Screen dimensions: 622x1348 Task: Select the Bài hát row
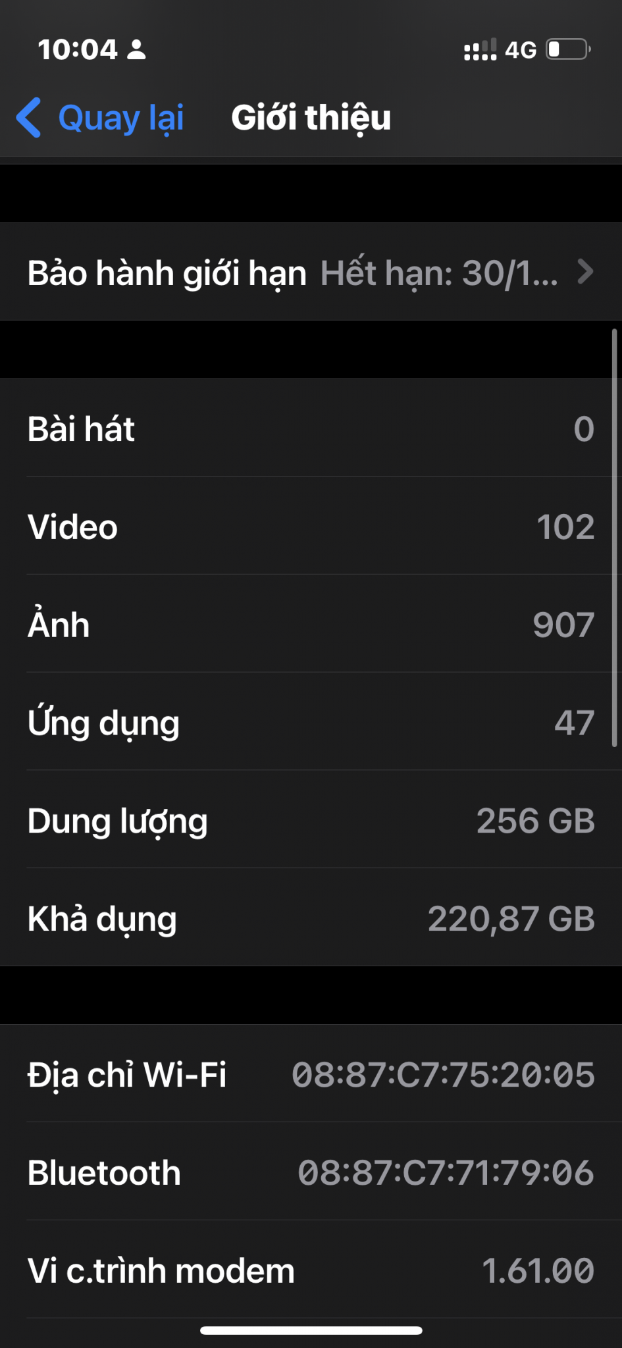point(311,428)
